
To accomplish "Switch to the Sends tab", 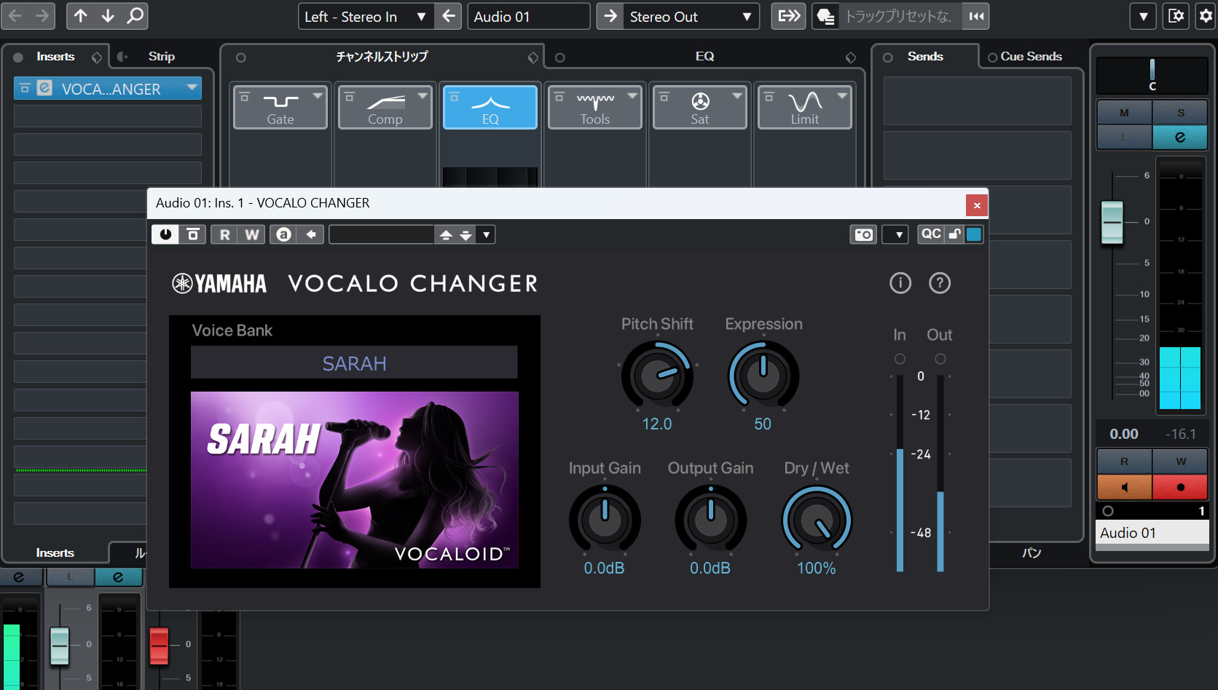I will (925, 56).
